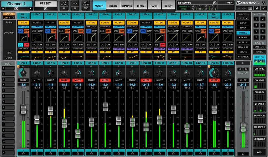Viewport: 268px width, 157px height.
Task: Click the full-screen arrows icon
Action: pyautogui.click(x=263, y=8)
